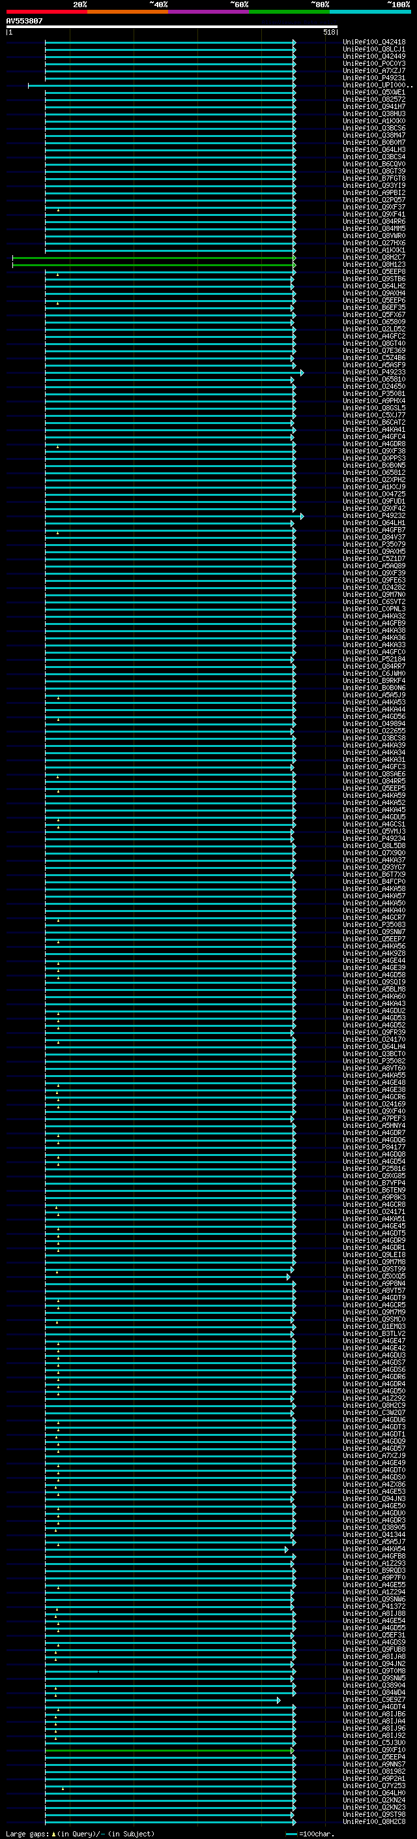Open hit UniRef100_P49232

point(373,515)
